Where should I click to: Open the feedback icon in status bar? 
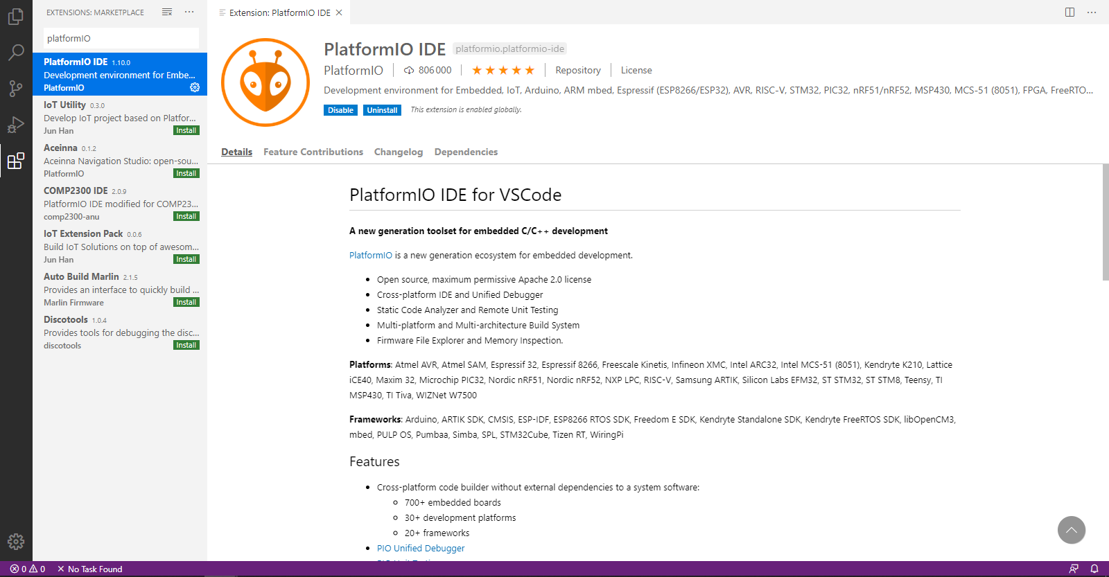tap(1074, 569)
